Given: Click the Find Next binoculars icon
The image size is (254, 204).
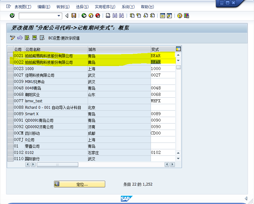Looking at the screenshot, I should click(121, 16).
